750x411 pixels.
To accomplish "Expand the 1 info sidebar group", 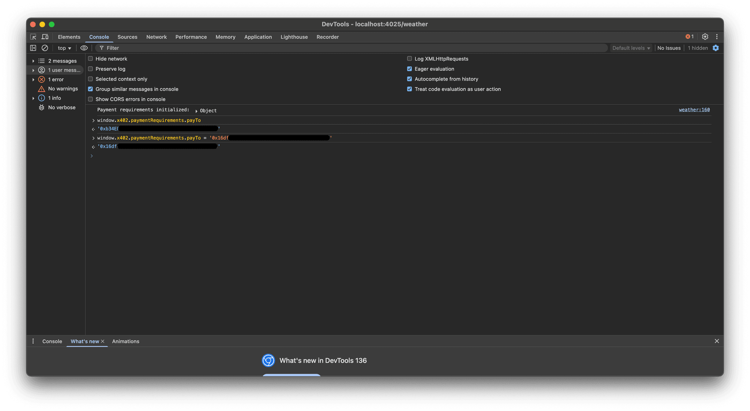I will pyautogui.click(x=33, y=98).
